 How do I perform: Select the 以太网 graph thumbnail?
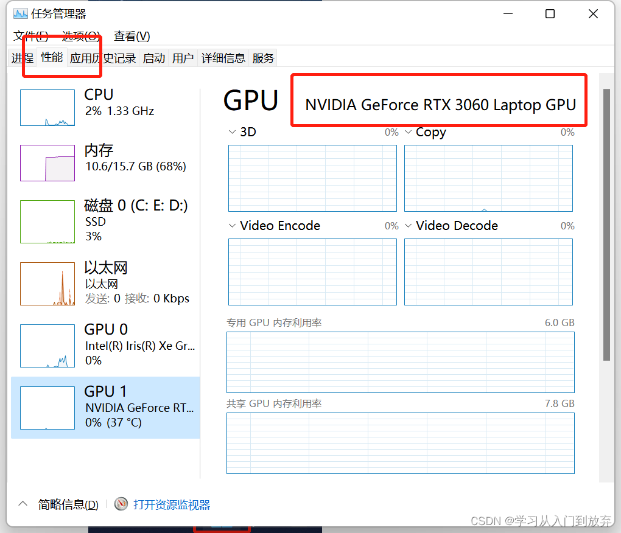47,284
